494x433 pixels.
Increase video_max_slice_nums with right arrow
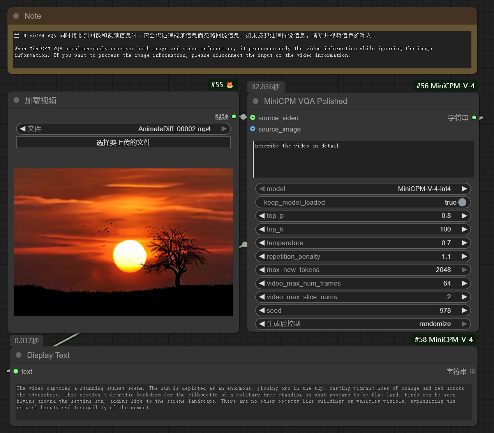(x=464, y=297)
